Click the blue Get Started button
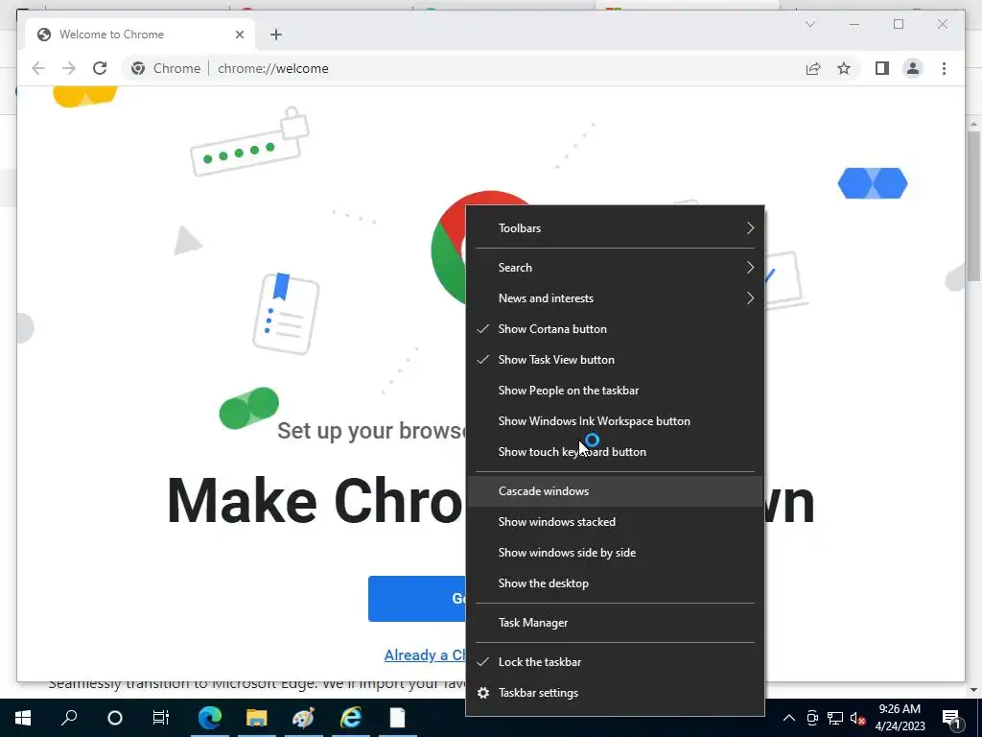Screen dimensions: 982x737 click(417, 599)
